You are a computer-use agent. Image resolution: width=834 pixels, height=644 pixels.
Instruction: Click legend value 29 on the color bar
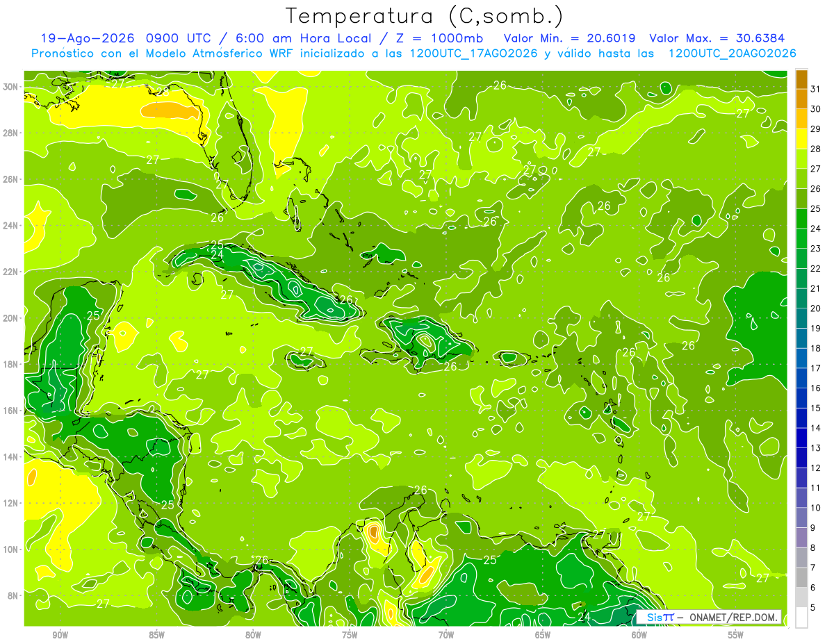pos(816,129)
